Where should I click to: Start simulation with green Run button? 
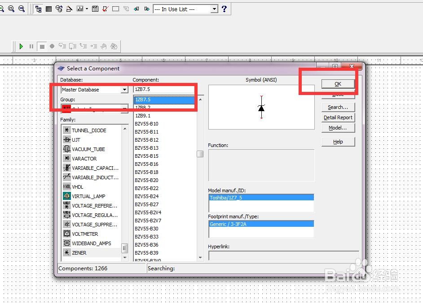click(x=21, y=46)
